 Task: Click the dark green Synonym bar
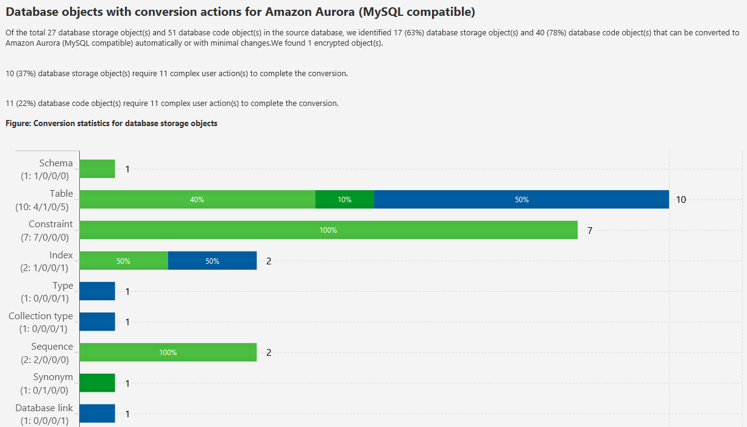click(97, 383)
